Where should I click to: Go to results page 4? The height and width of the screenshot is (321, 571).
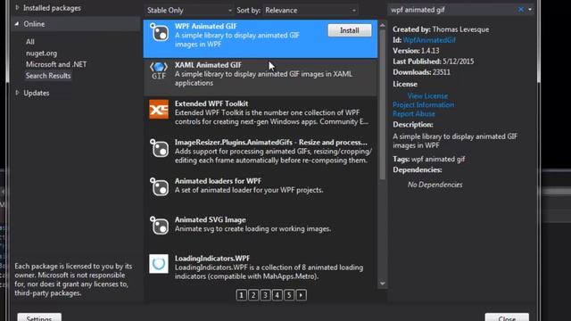pos(277,295)
